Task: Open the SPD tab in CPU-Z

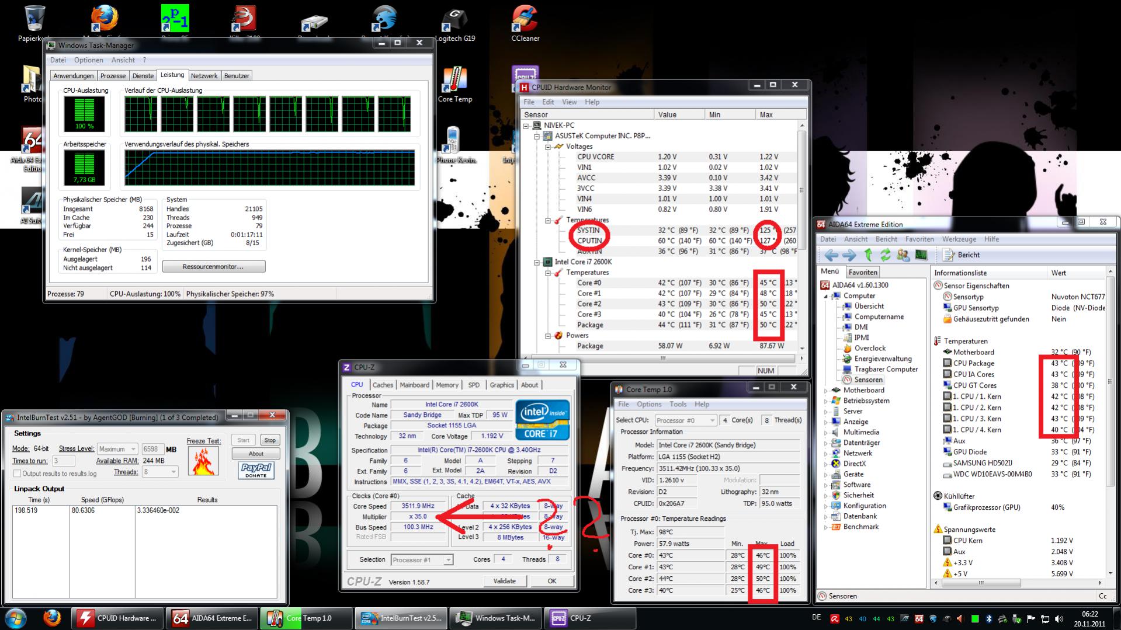Action: [474, 385]
